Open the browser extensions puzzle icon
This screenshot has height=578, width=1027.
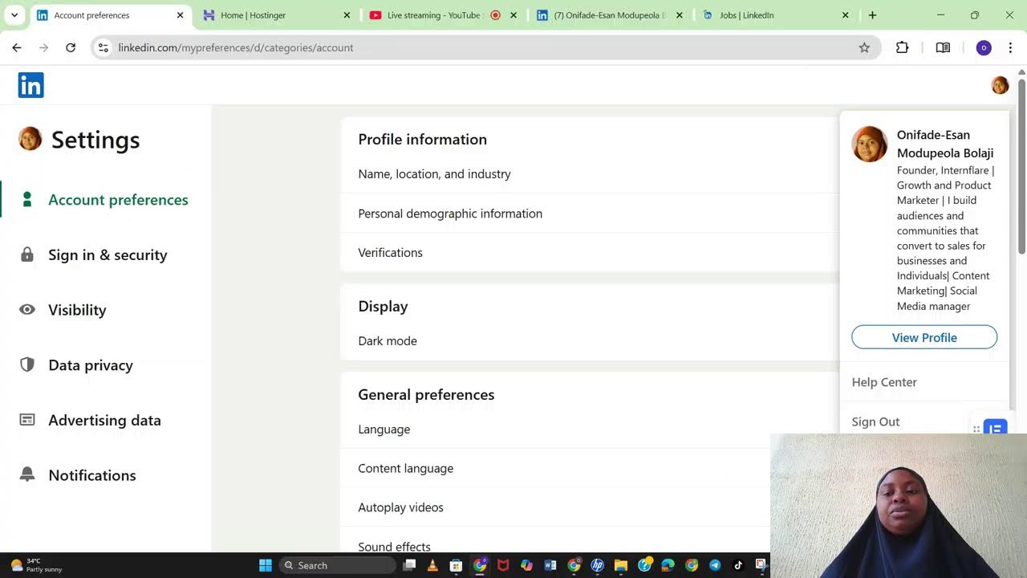903,47
